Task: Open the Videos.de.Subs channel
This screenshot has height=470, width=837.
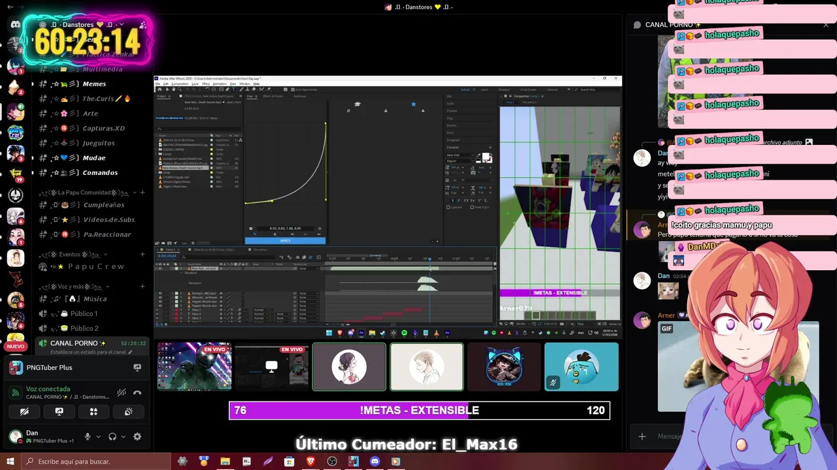Action: tap(94, 220)
